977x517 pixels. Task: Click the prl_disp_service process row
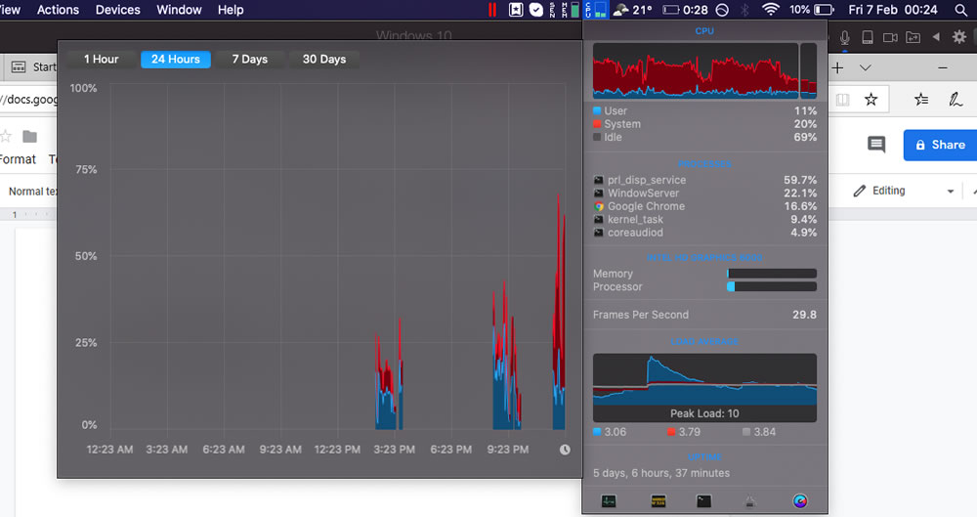click(704, 180)
